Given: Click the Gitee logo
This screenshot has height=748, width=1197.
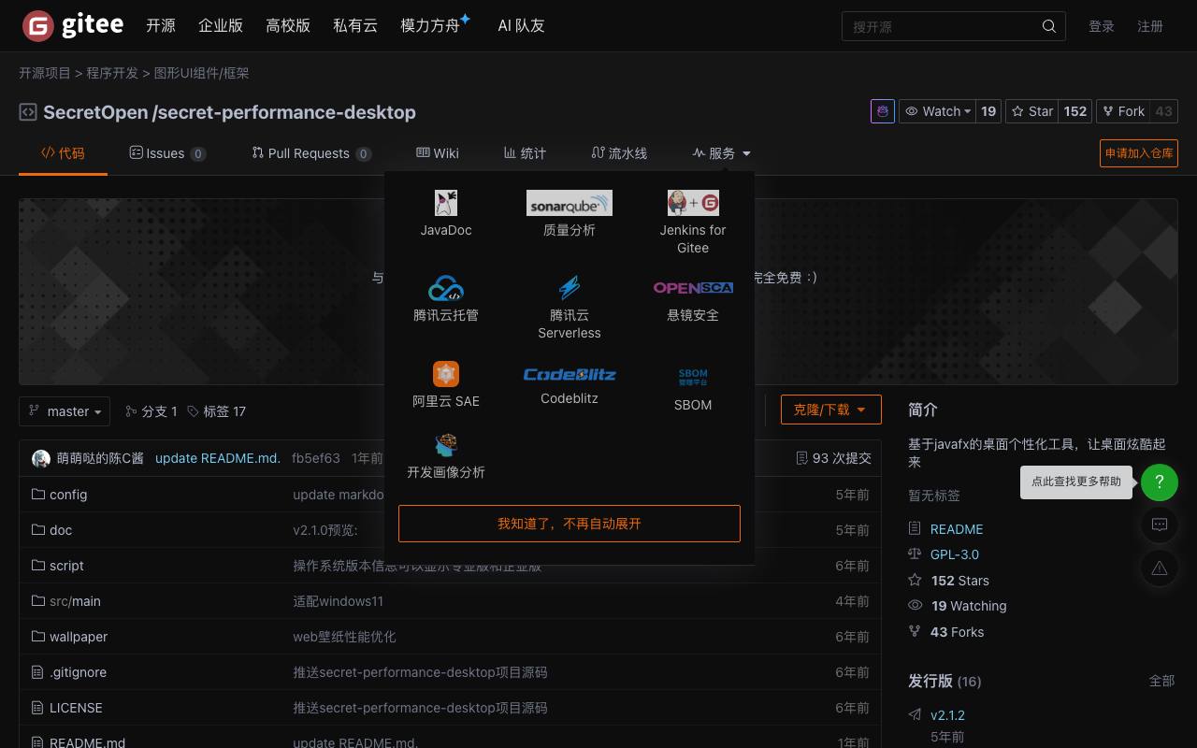Looking at the screenshot, I should pyautogui.click(x=73, y=26).
